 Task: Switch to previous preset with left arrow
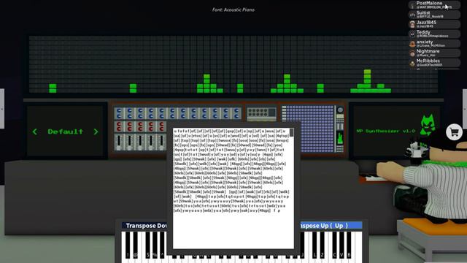click(35, 131)
